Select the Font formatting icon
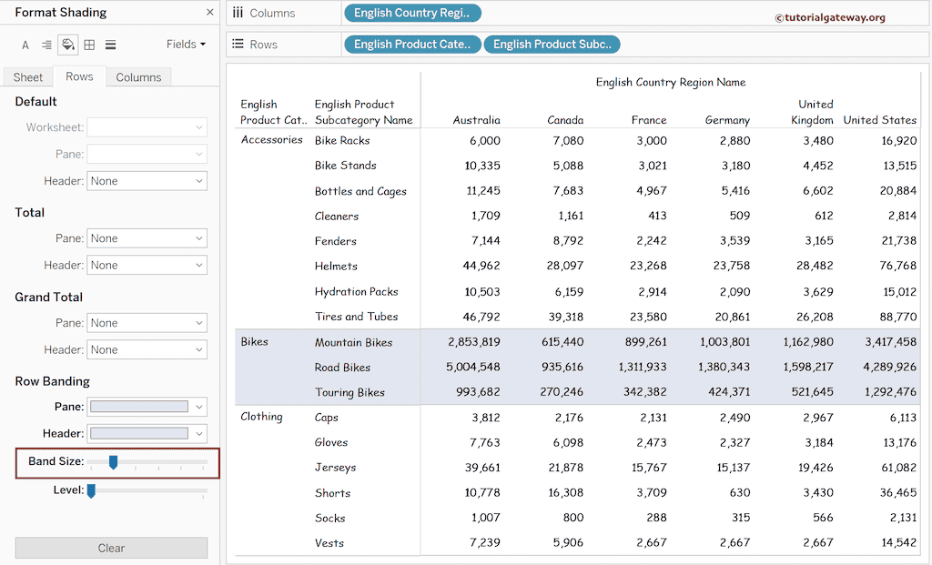This screenshot has width=932, height=565. (x=25, y=44)
